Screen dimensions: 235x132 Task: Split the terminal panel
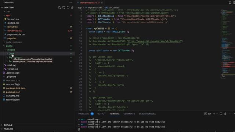[221, 114]
